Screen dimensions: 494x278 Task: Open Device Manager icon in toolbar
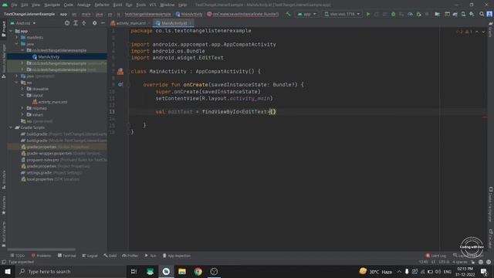(463, 14)
